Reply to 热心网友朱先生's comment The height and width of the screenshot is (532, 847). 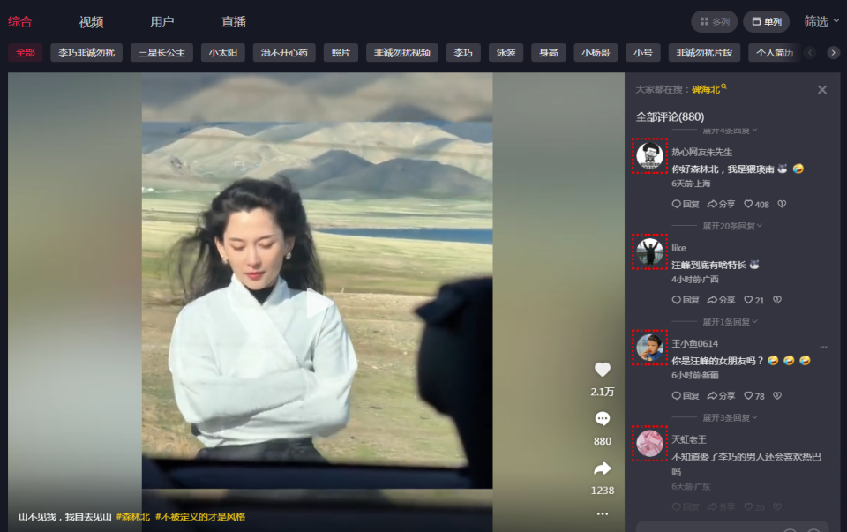pyautogui.click(x=686, y=204)
